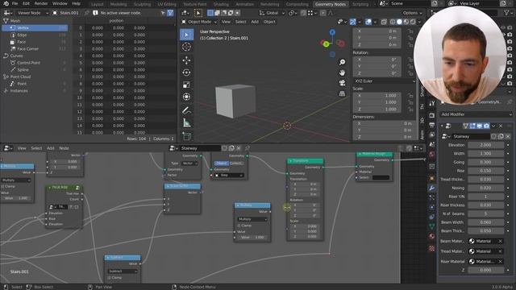This screenshot has width=516, height=290.
Task: Click the hand pan view icon
Action: [342, 72]
